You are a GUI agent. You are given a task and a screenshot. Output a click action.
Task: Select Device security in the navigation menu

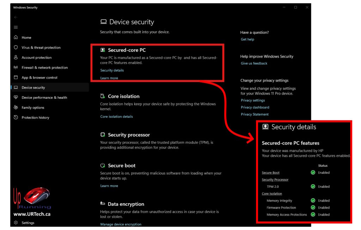tap(33, 87)
